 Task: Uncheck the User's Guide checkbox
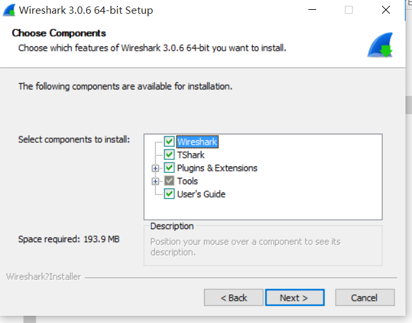tap(169, 194)
